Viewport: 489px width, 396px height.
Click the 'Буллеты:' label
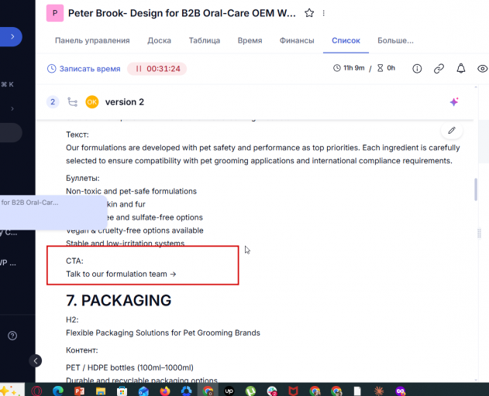(x=83, y=178)
